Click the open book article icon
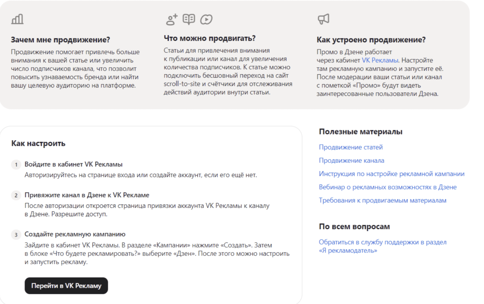Screen dimensions: 484x304 [189, 19]
